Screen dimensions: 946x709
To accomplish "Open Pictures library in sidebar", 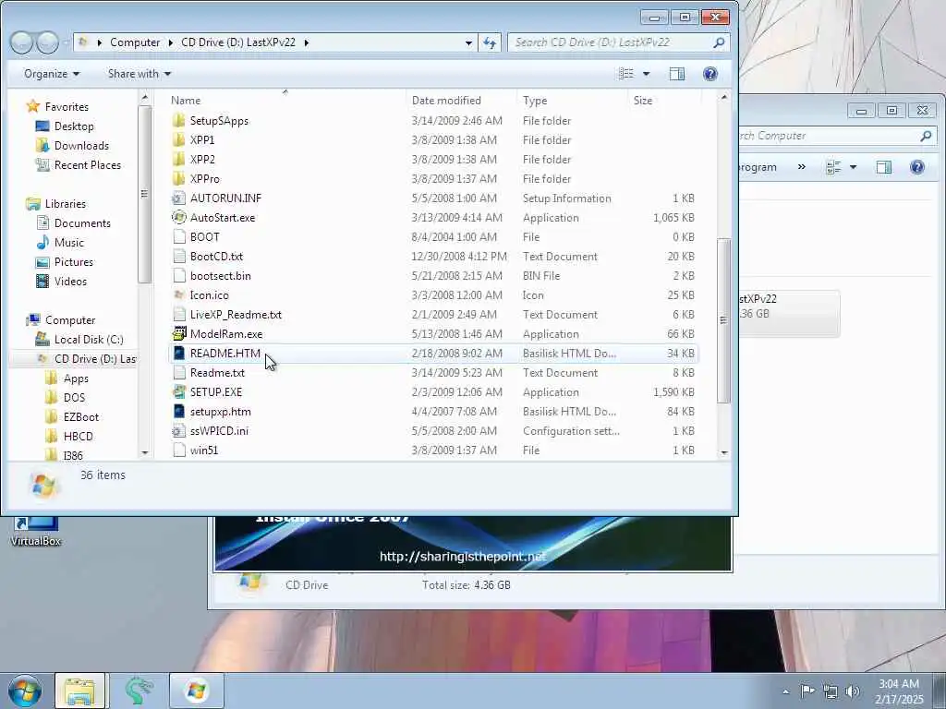I will pyautogui.click(x=74, y=261).
